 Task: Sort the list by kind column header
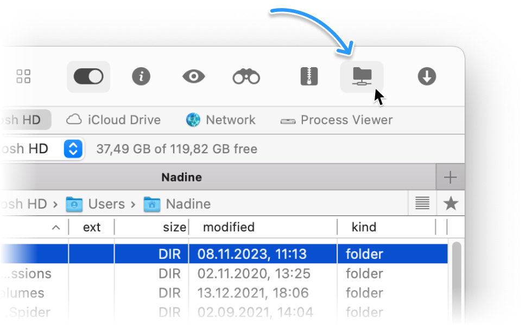364,227
